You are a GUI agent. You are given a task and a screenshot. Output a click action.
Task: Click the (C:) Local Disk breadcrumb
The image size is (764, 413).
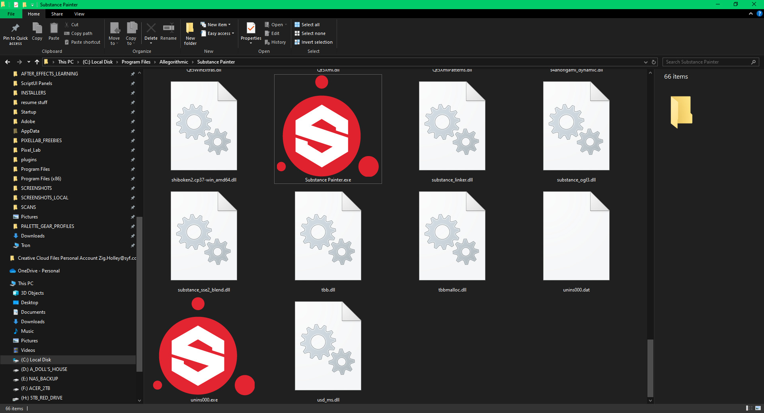[x=98, y=62]
